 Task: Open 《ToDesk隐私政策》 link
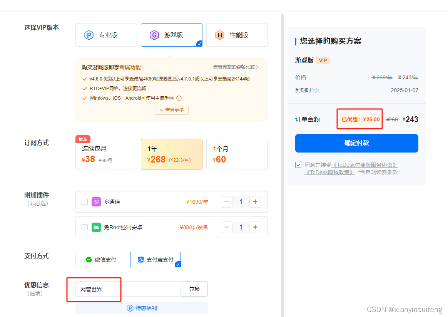click(x=330, y=172)
